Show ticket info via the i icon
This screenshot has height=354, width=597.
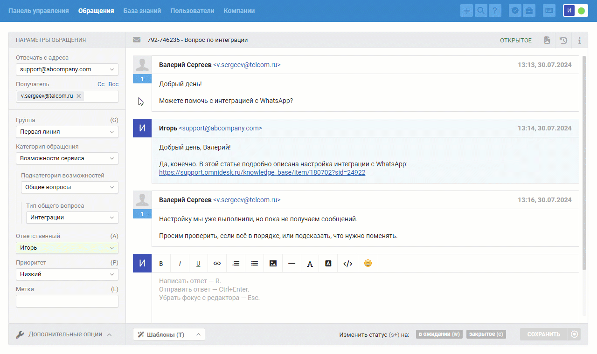[x=580, y=40]
